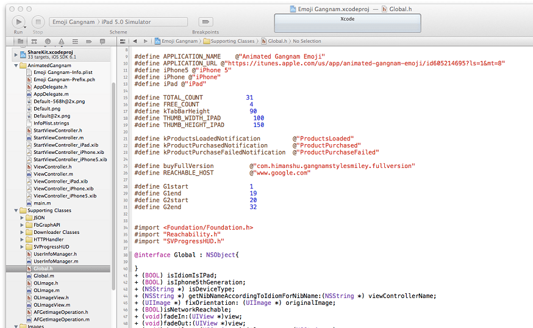Go back in editor history

click(x=135, y=41)
